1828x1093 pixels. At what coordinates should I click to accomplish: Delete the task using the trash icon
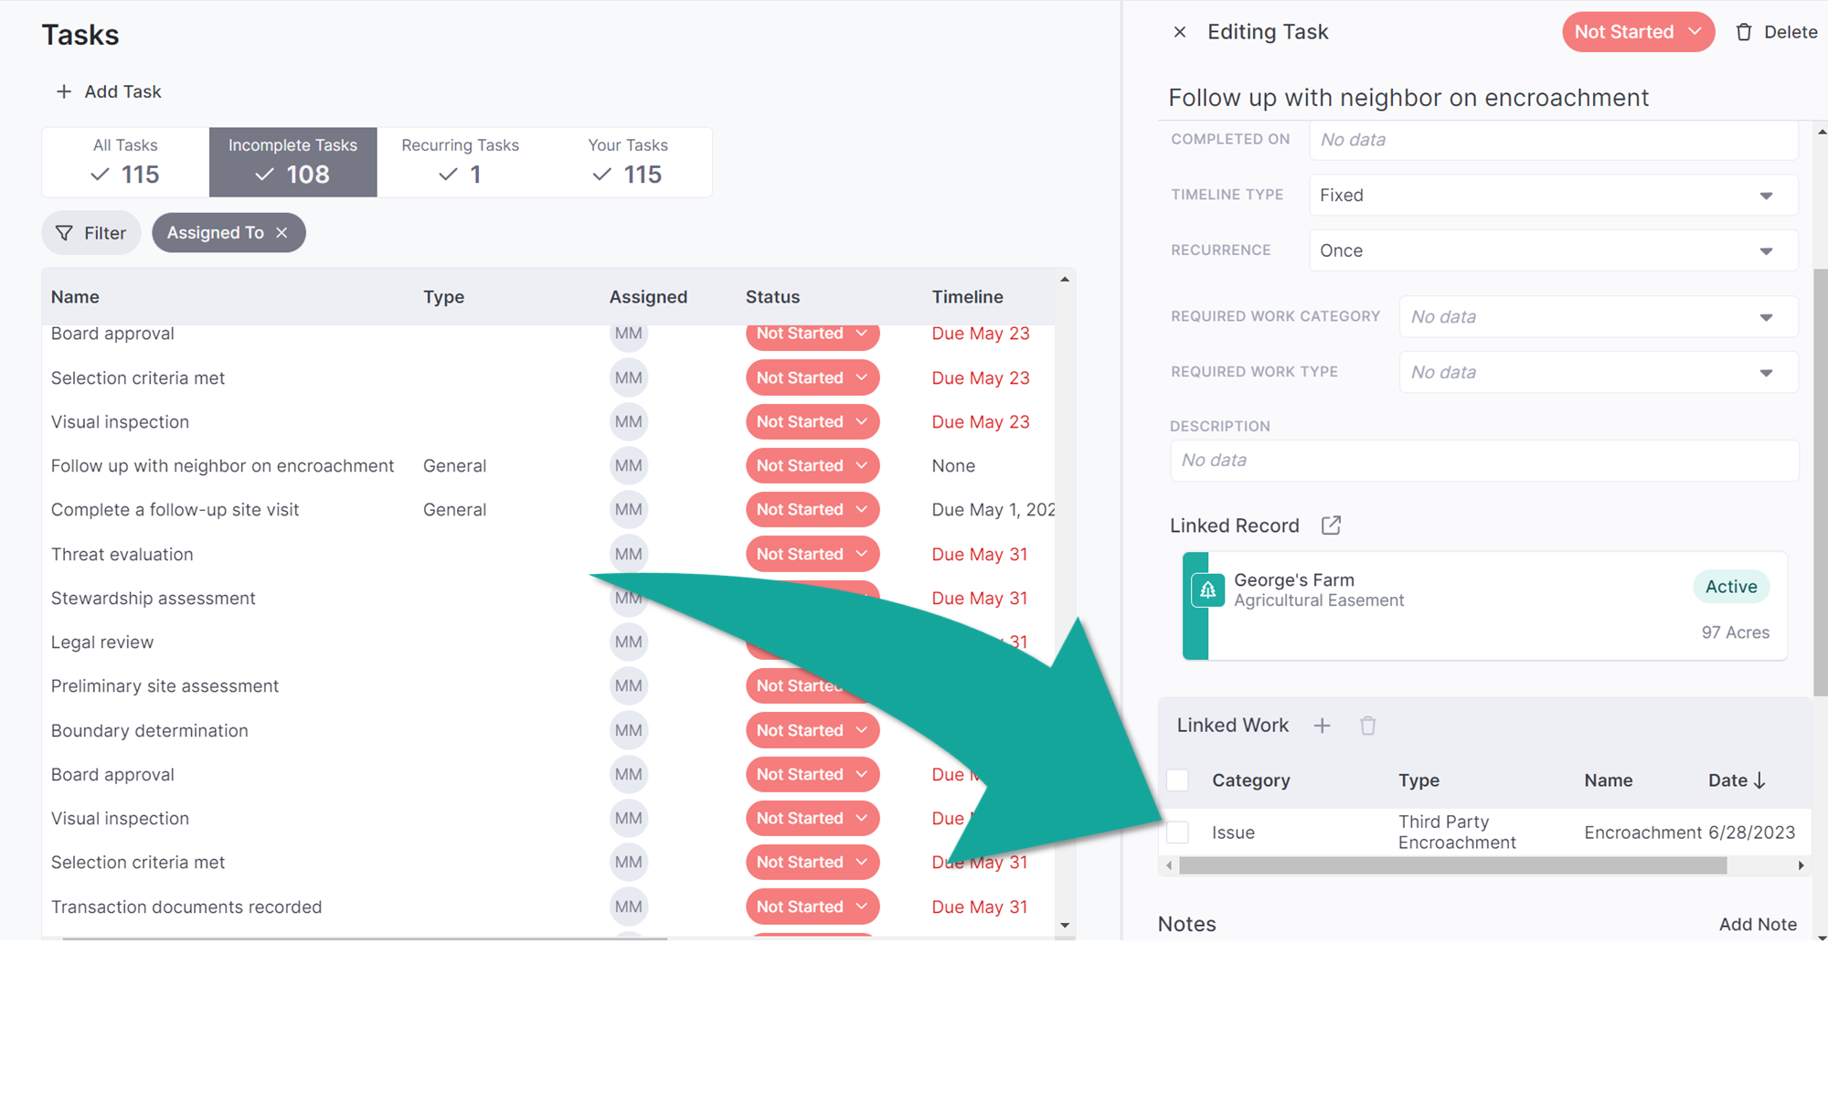click(1743, 31)
